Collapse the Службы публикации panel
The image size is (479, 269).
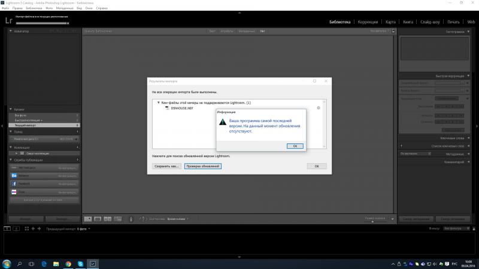11,160
